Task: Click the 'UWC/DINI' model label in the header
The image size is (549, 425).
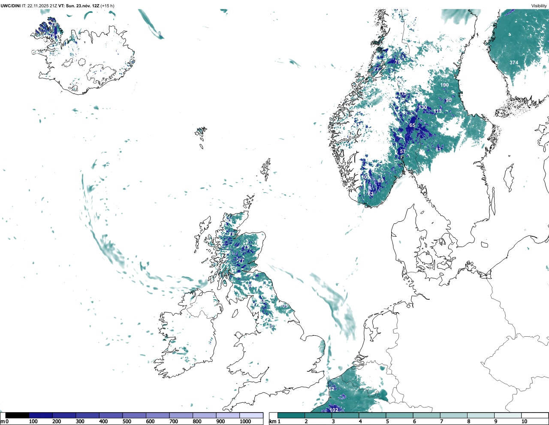Action: (x=10, y=6)
